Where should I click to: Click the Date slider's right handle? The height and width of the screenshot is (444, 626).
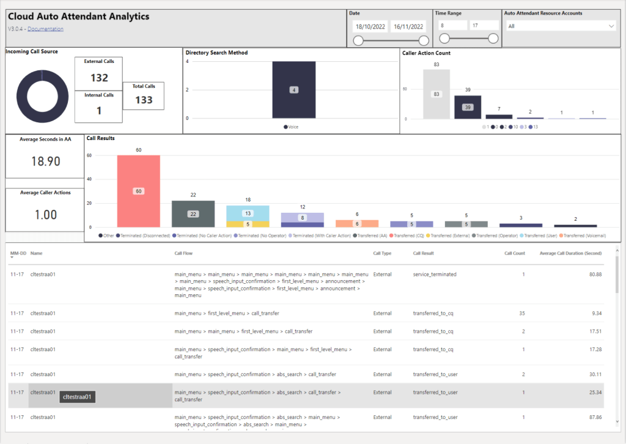(x=423, y=40)
